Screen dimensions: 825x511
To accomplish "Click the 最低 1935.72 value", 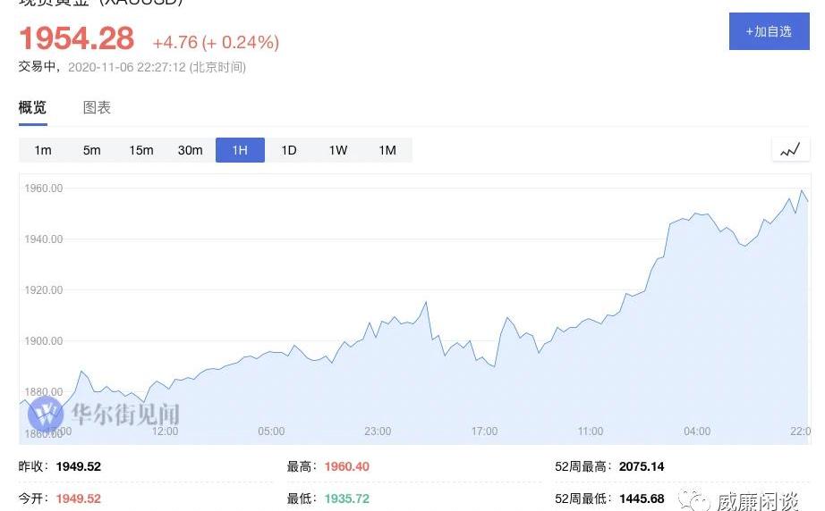I will (x=346, y=498).
